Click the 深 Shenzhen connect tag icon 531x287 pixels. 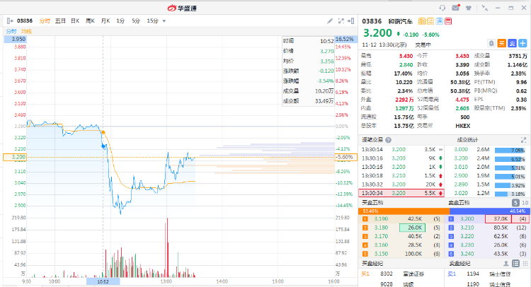coord(439,21)
